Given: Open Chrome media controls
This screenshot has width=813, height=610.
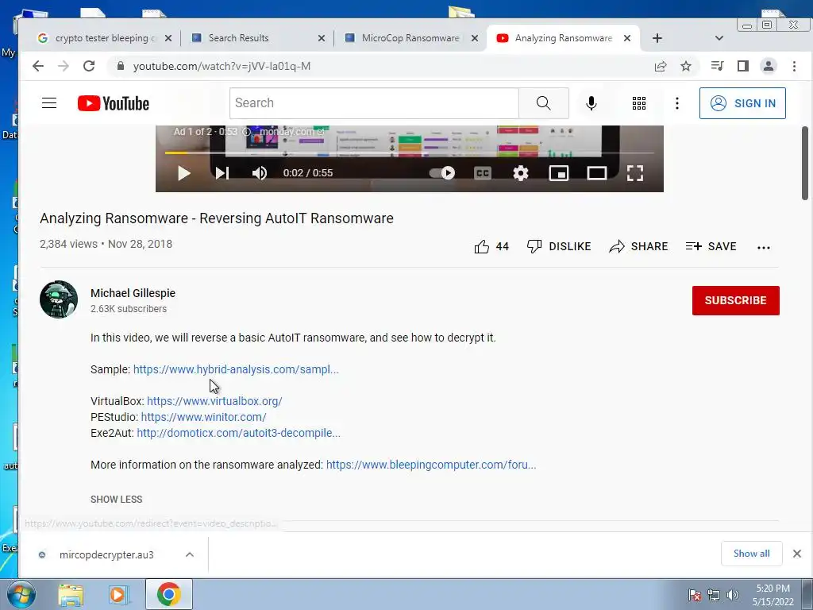Looking at the screenshot, I should point(717,66).
